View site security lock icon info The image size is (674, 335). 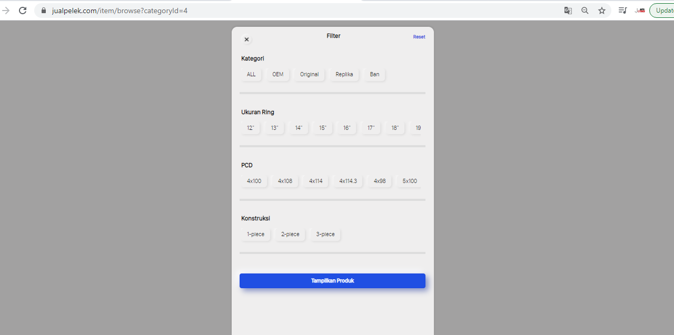tap(43, 11)
